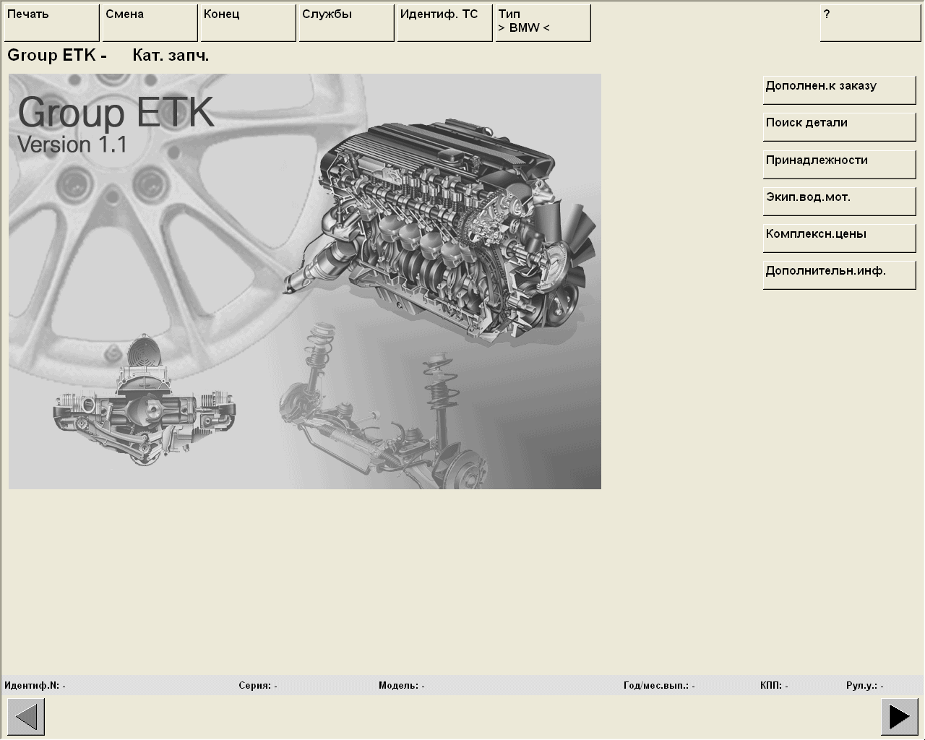Open Поиск детали part search
The width and height of the screenshot is (925, 740).
pyautogui.click(x=840, y=127)
